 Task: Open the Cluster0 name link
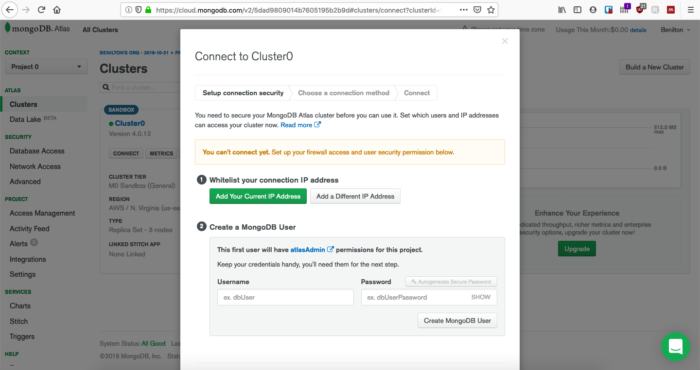(x=130, y=123)
